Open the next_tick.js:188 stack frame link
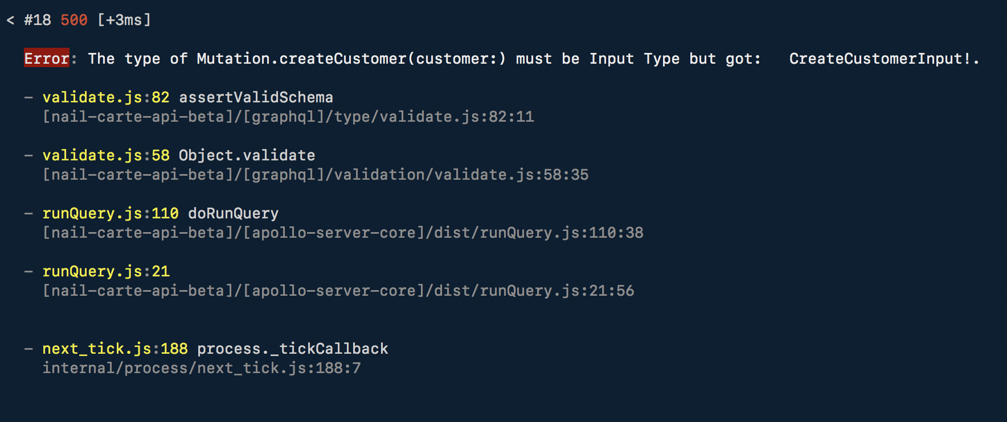This screenshot has width=1007, height=422. pyautogui.click(x=115, y=349)
